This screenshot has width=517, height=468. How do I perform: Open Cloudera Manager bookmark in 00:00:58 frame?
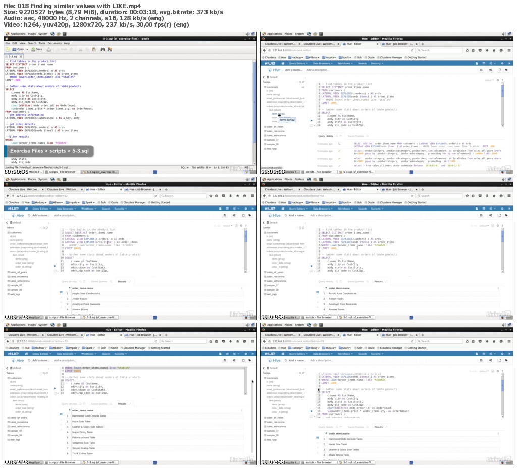coord(389,57)
